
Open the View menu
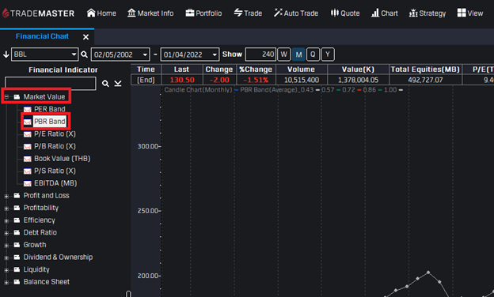point(470,13)
